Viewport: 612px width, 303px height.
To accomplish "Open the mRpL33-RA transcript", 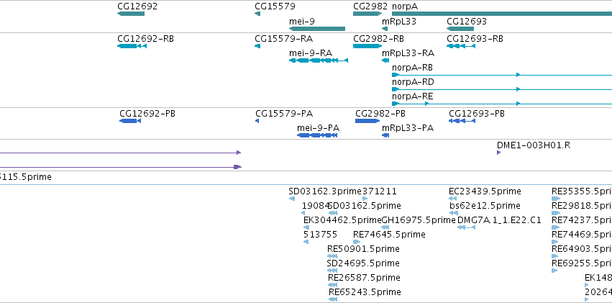I will click(385, 60).
